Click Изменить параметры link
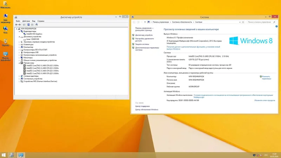 (266, 78)
